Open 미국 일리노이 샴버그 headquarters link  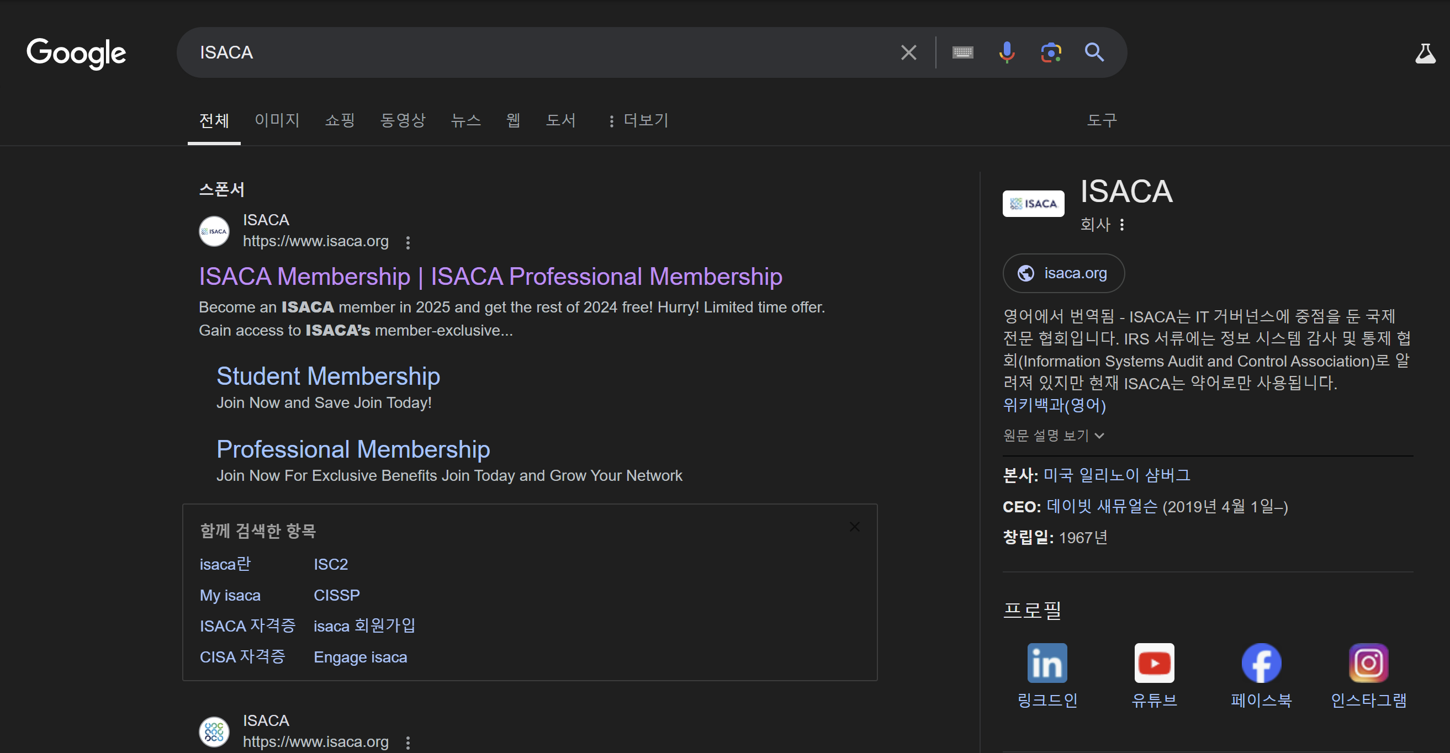click(x=1117, y=475)
